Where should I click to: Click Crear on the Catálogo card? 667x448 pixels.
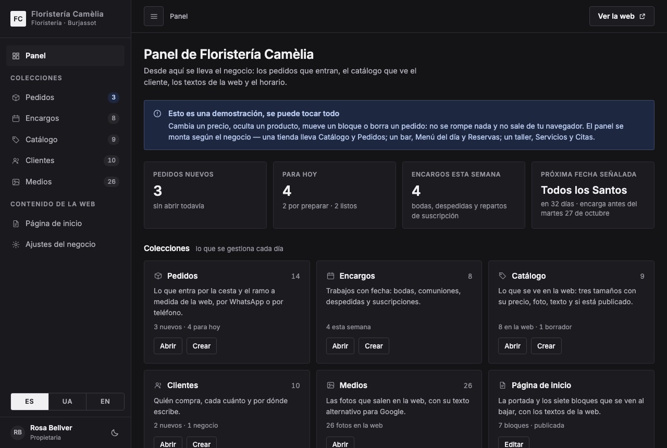point(546,346)
